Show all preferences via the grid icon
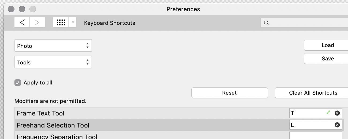The width and height of the screenshot is (348, 139). click(61, 23)
